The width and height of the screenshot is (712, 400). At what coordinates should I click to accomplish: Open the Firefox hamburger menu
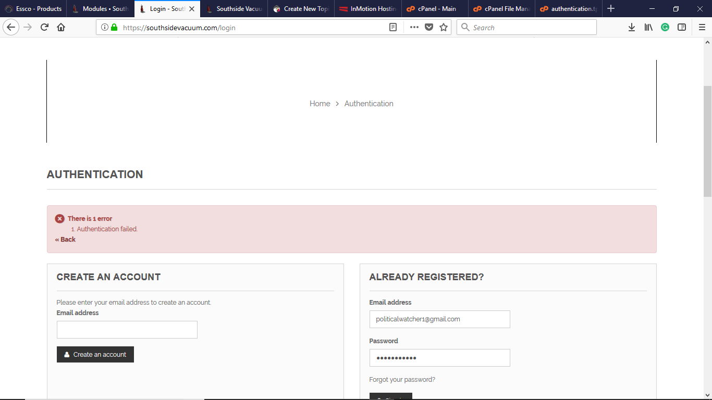coord(702,28)
